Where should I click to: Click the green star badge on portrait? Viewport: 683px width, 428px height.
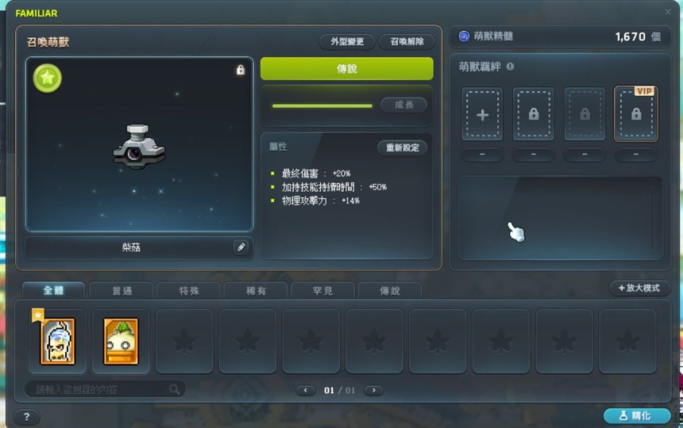(x=48, y=78)
